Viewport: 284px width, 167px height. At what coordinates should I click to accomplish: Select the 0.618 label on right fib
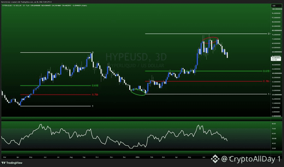click(x=266, y=71)
